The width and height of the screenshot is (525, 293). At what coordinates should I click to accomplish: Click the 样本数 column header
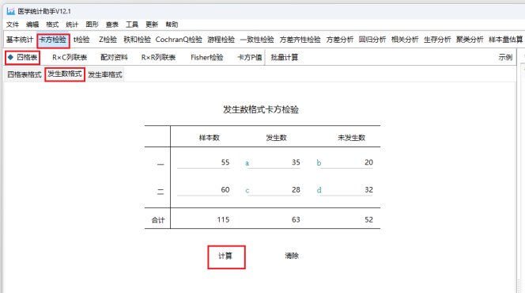pyautogui.click(x=210, y=138)
